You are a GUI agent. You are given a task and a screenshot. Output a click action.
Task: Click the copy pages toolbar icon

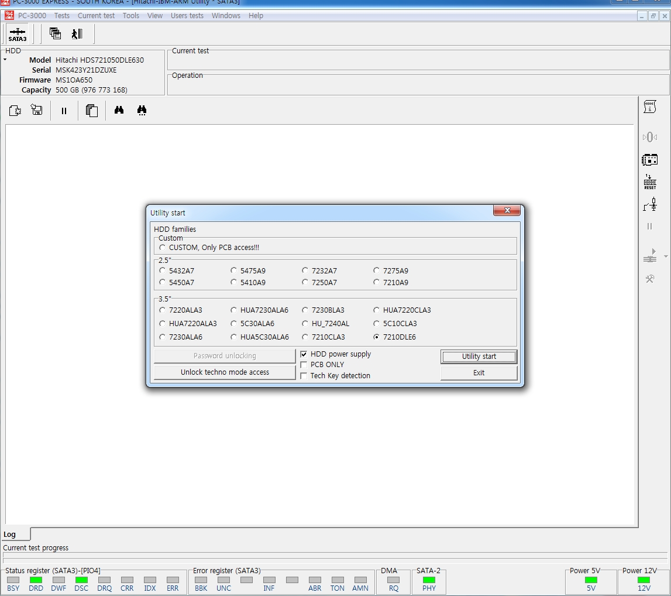pos(92,111)
